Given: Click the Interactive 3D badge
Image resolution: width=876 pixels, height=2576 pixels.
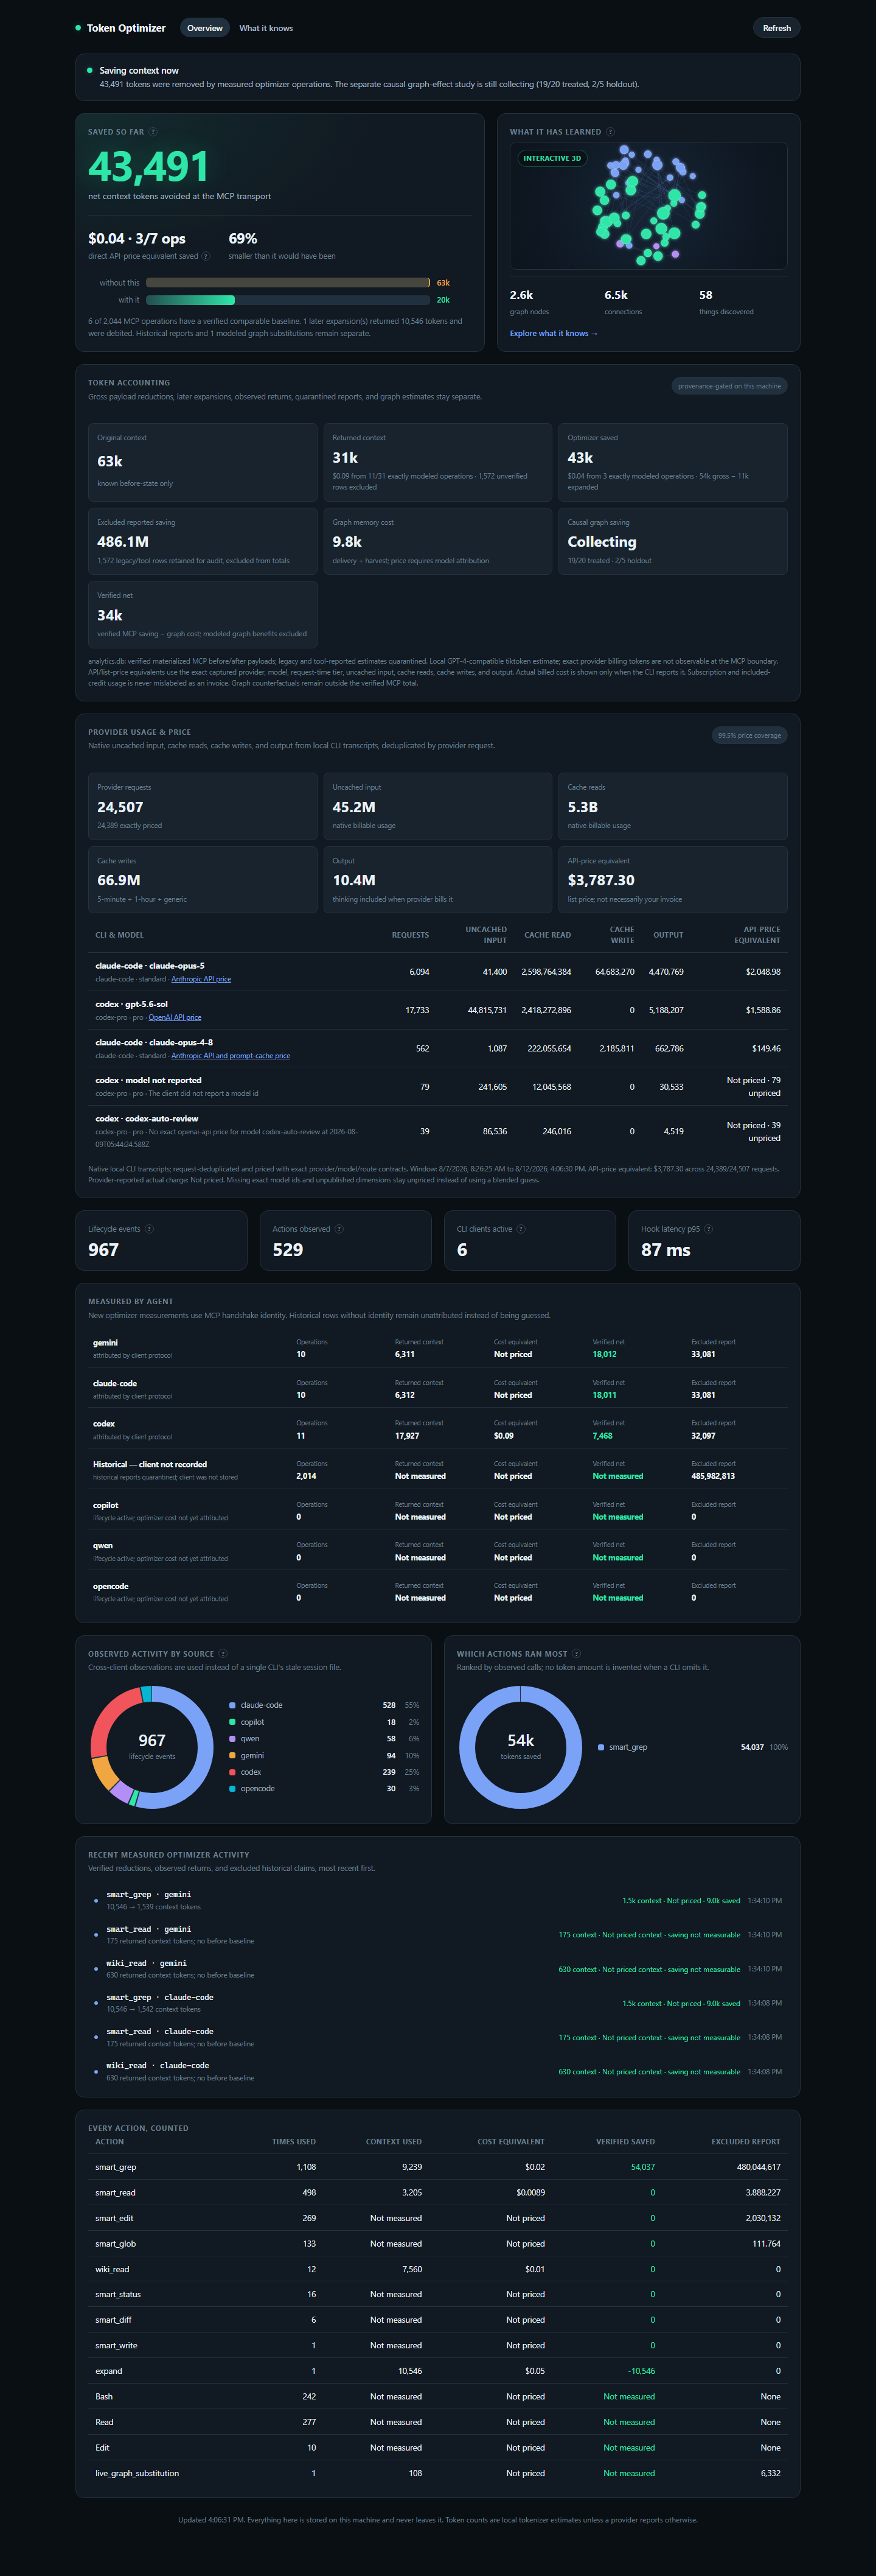Looking at the screenshot, I should coord(551,158).
